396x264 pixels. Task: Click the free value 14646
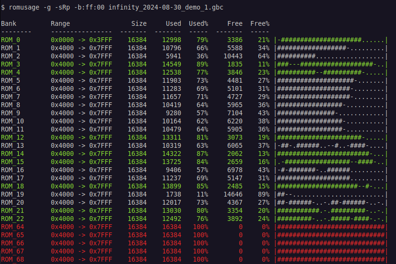[x=233, y=194]
